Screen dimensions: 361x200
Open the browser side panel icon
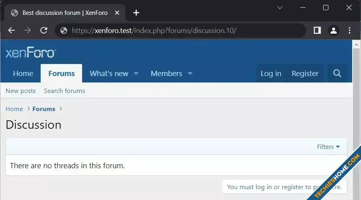pyautogui.click(x=317, y=30)
